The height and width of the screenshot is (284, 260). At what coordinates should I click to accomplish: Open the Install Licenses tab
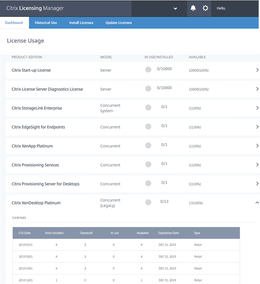pyautogui.click(x=81, y=23)
